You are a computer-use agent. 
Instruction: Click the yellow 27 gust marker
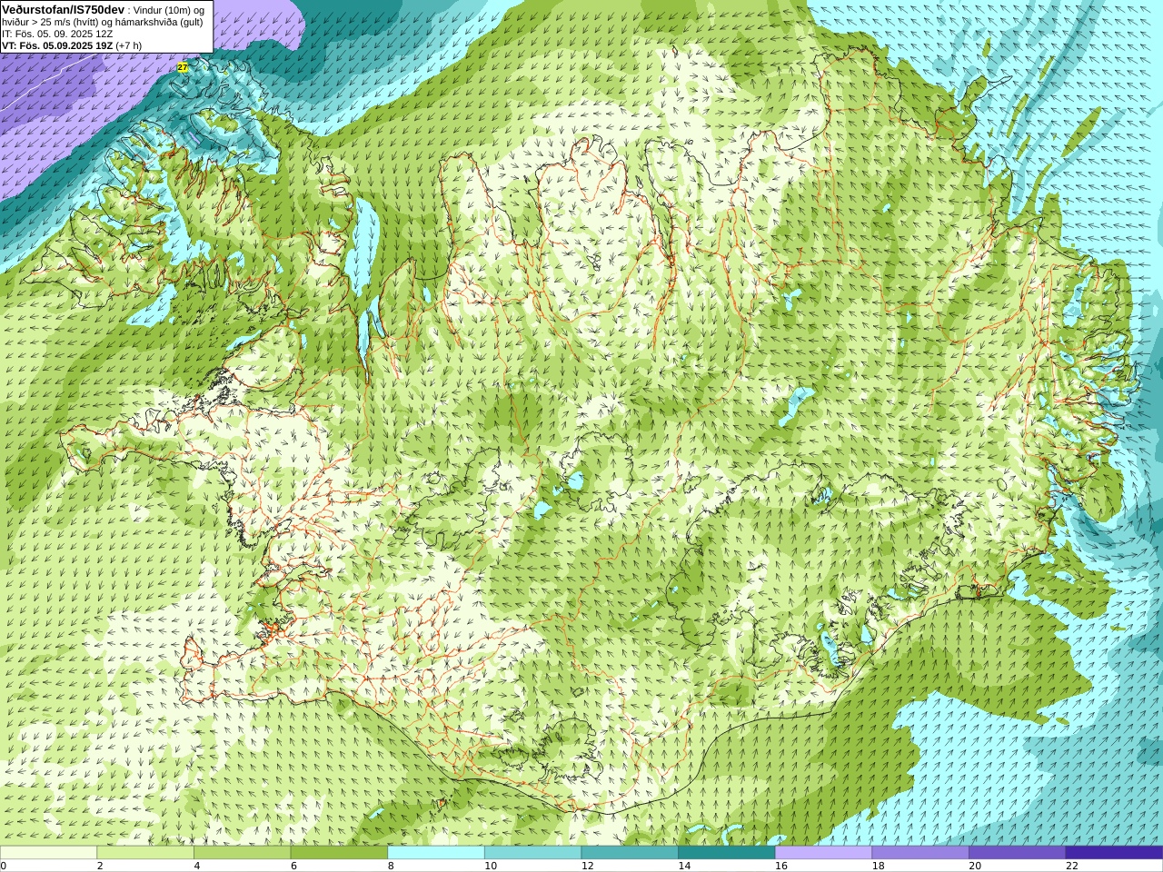(x=183, y=67)
